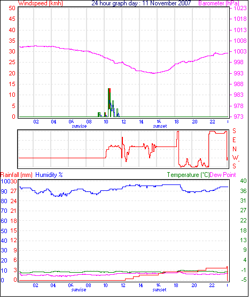Image resolution: width=249 pixels, height=301 pixels.
Task: Click the 'E' wind direction label
Action: pyautogui.click(x=234, y=140)
